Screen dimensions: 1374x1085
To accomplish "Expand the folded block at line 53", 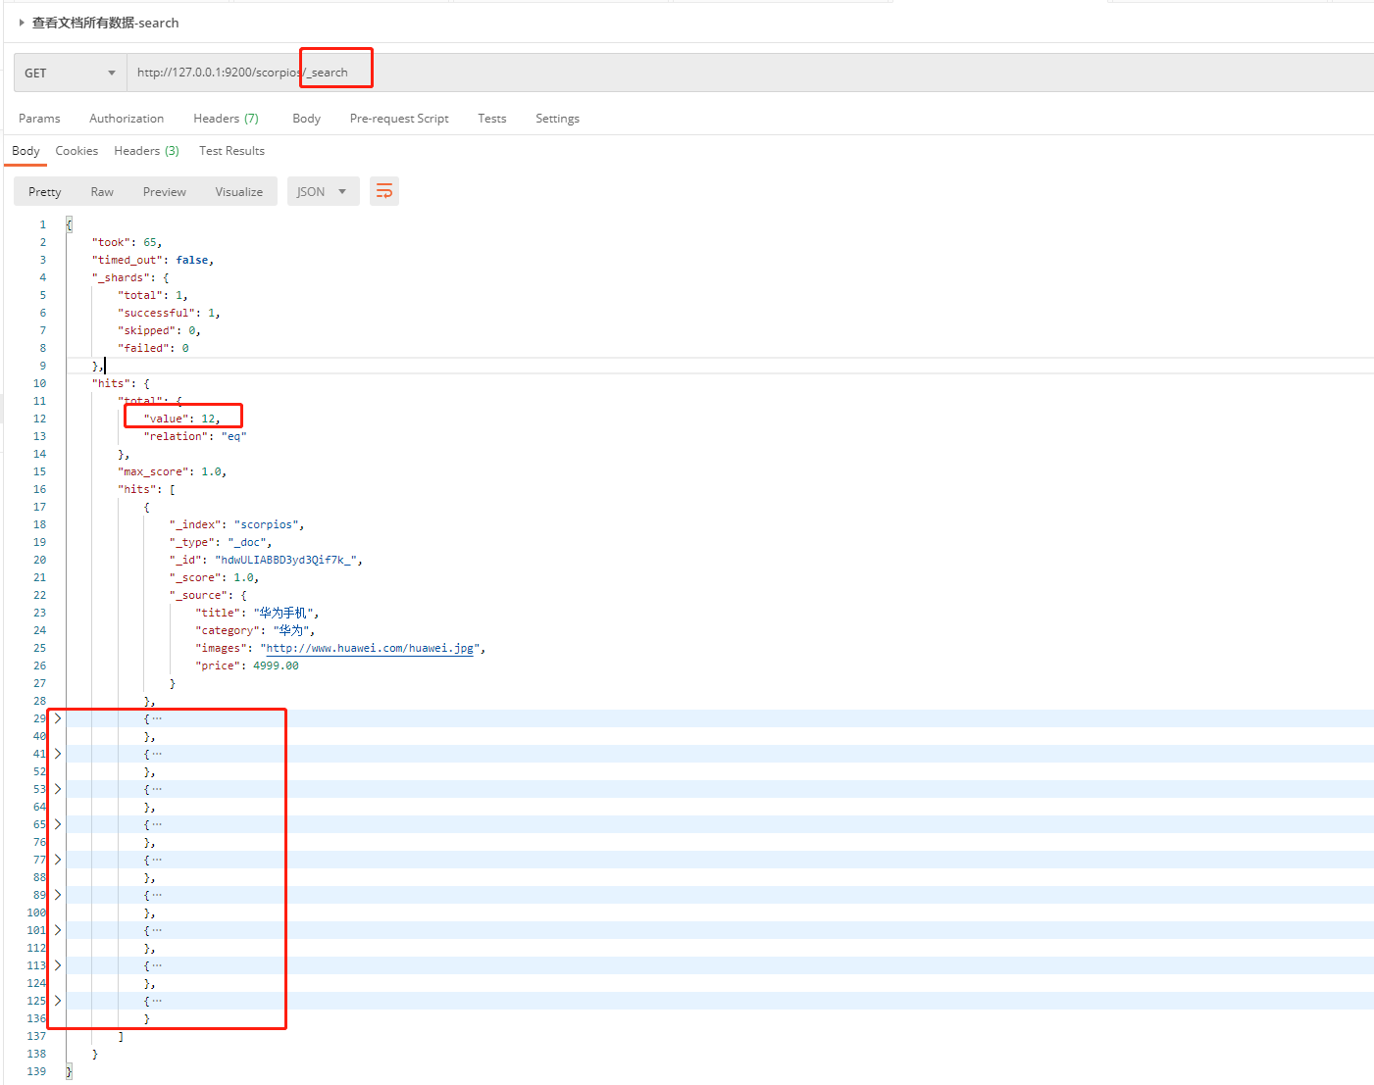I will coord(58,789).
